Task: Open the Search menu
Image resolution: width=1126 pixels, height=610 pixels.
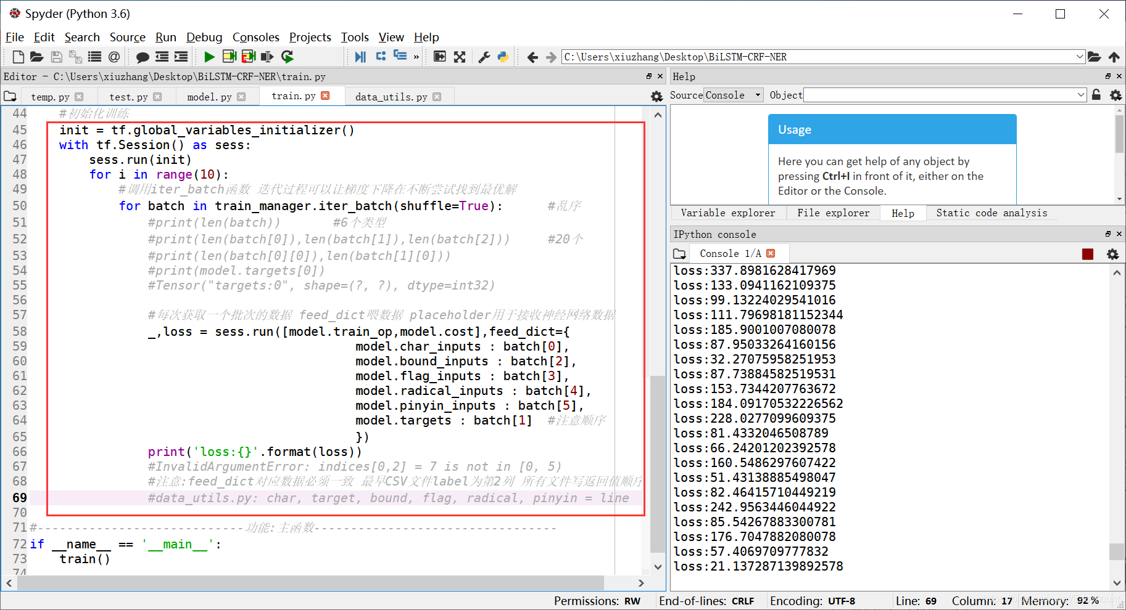Action: [x=82, y=37]
